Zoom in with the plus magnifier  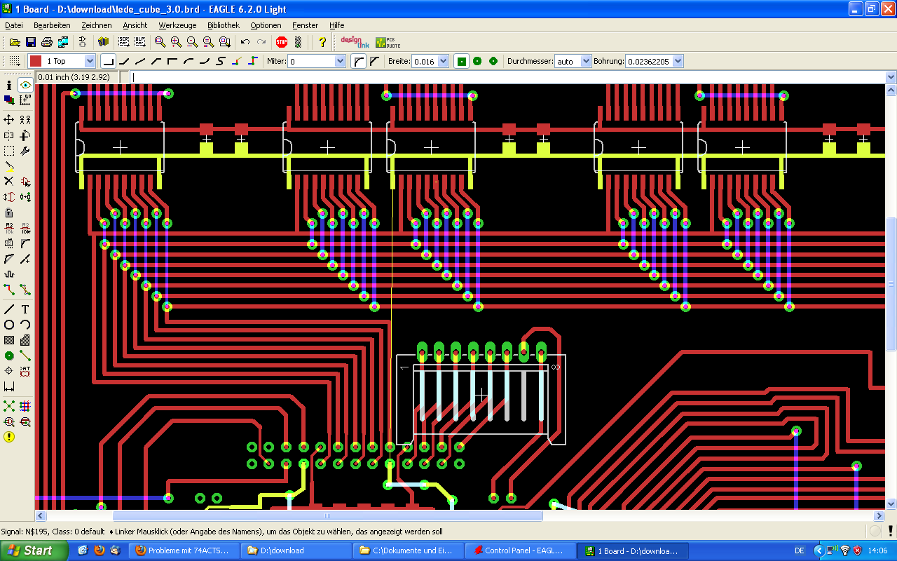[176, 42]
